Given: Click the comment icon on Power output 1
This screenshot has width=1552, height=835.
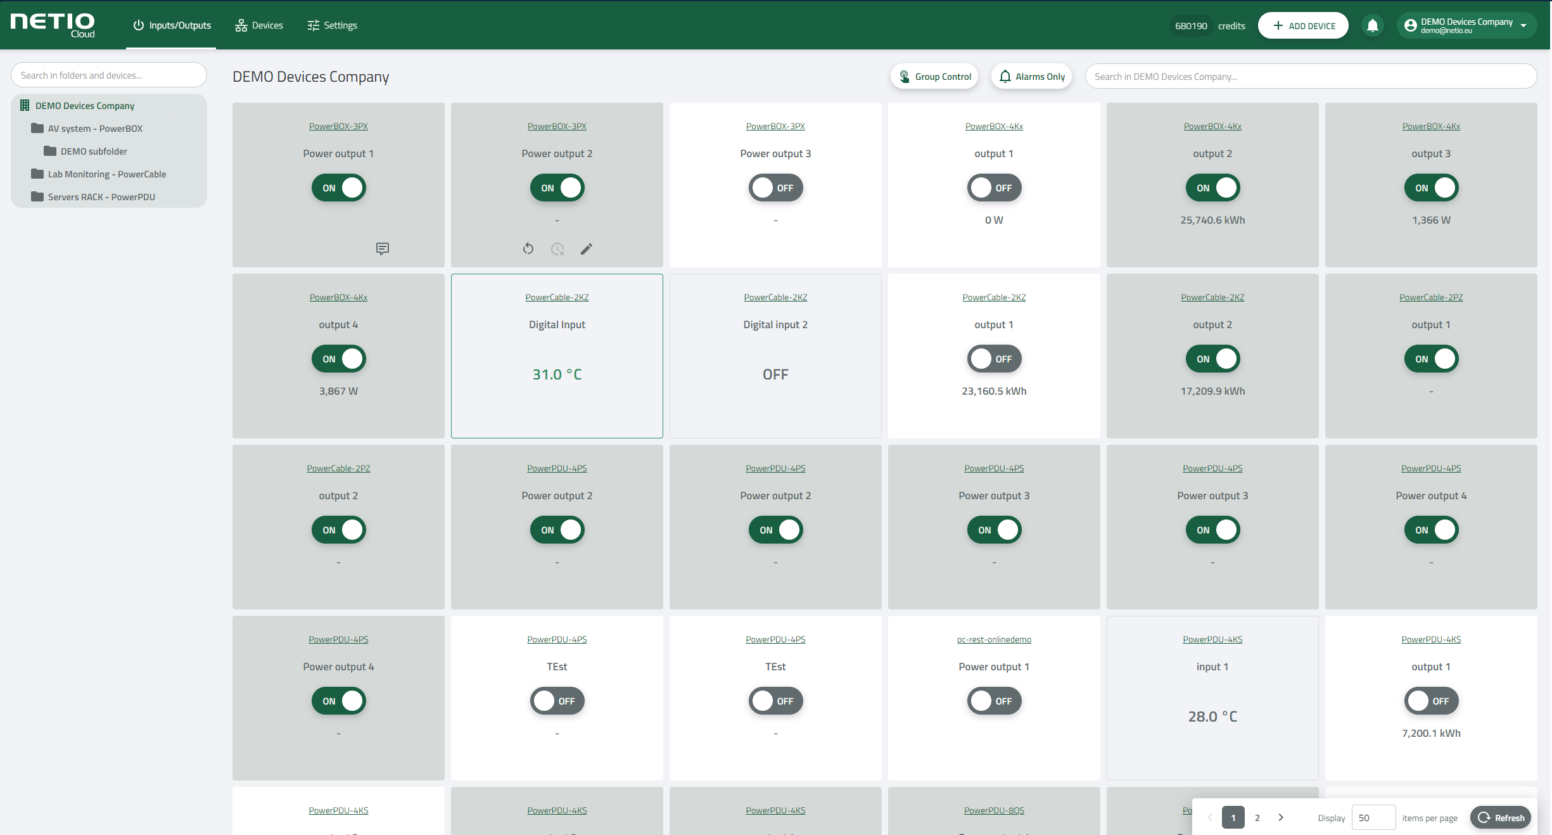Looking at the screenshot, I should pos(383,248).
